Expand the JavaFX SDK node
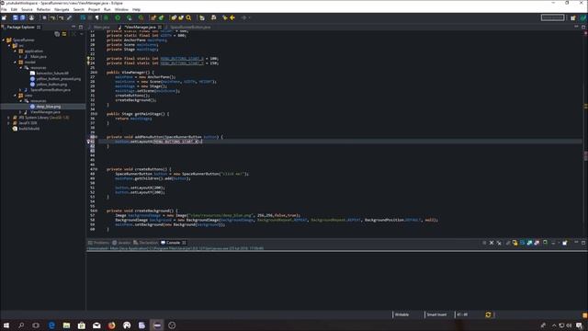This screenshot has height=331, width=588. coord(9,123)
